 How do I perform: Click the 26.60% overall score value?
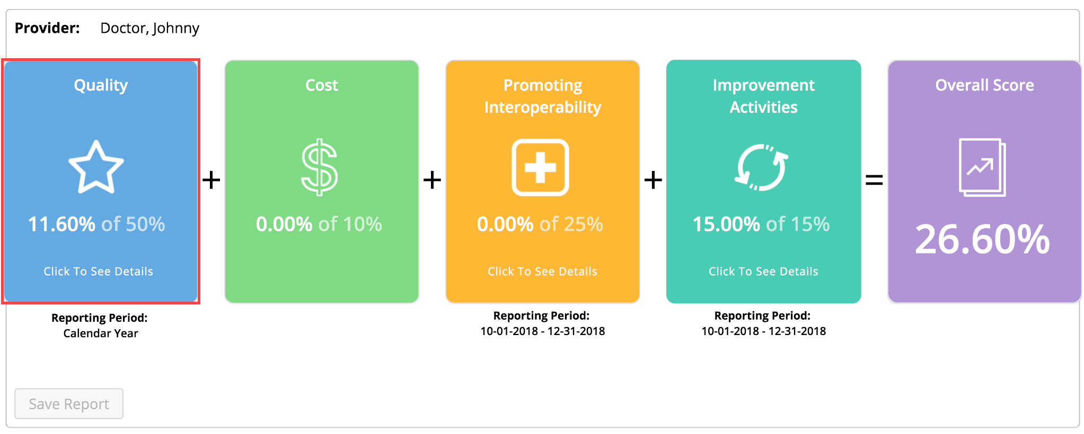(x=982, y=240)
